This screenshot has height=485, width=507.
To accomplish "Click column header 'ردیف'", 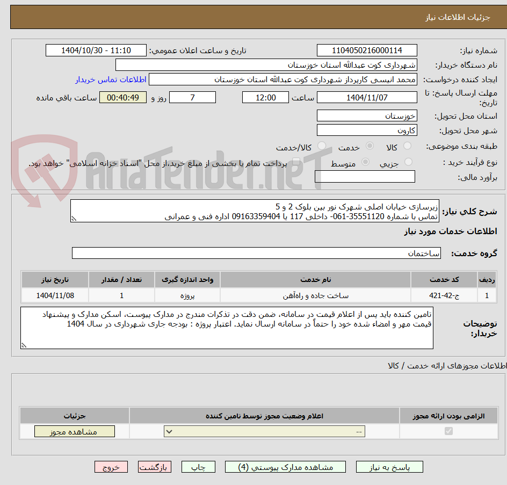I will (487, 280).
